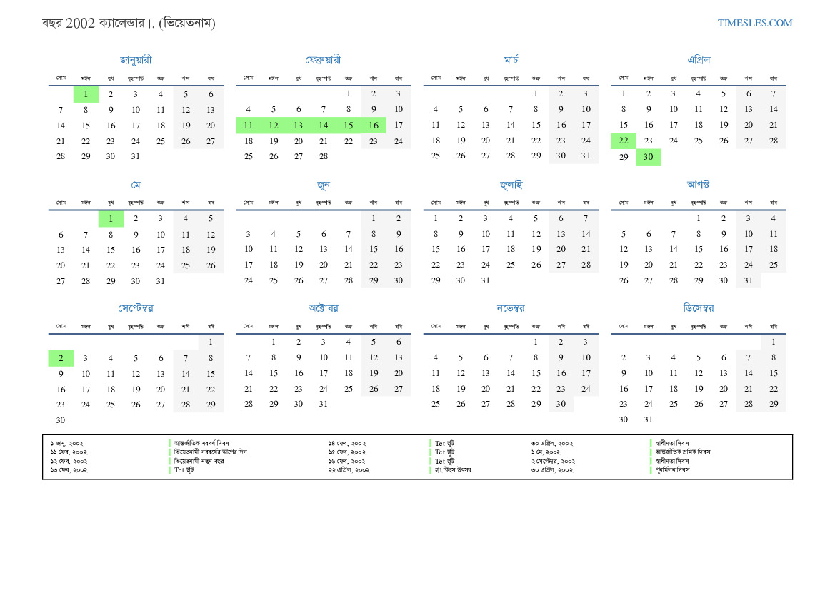Click March 1 in the calendar
Image resolution: width=835 pixels, height=590 pixels.
click(536, 93)
